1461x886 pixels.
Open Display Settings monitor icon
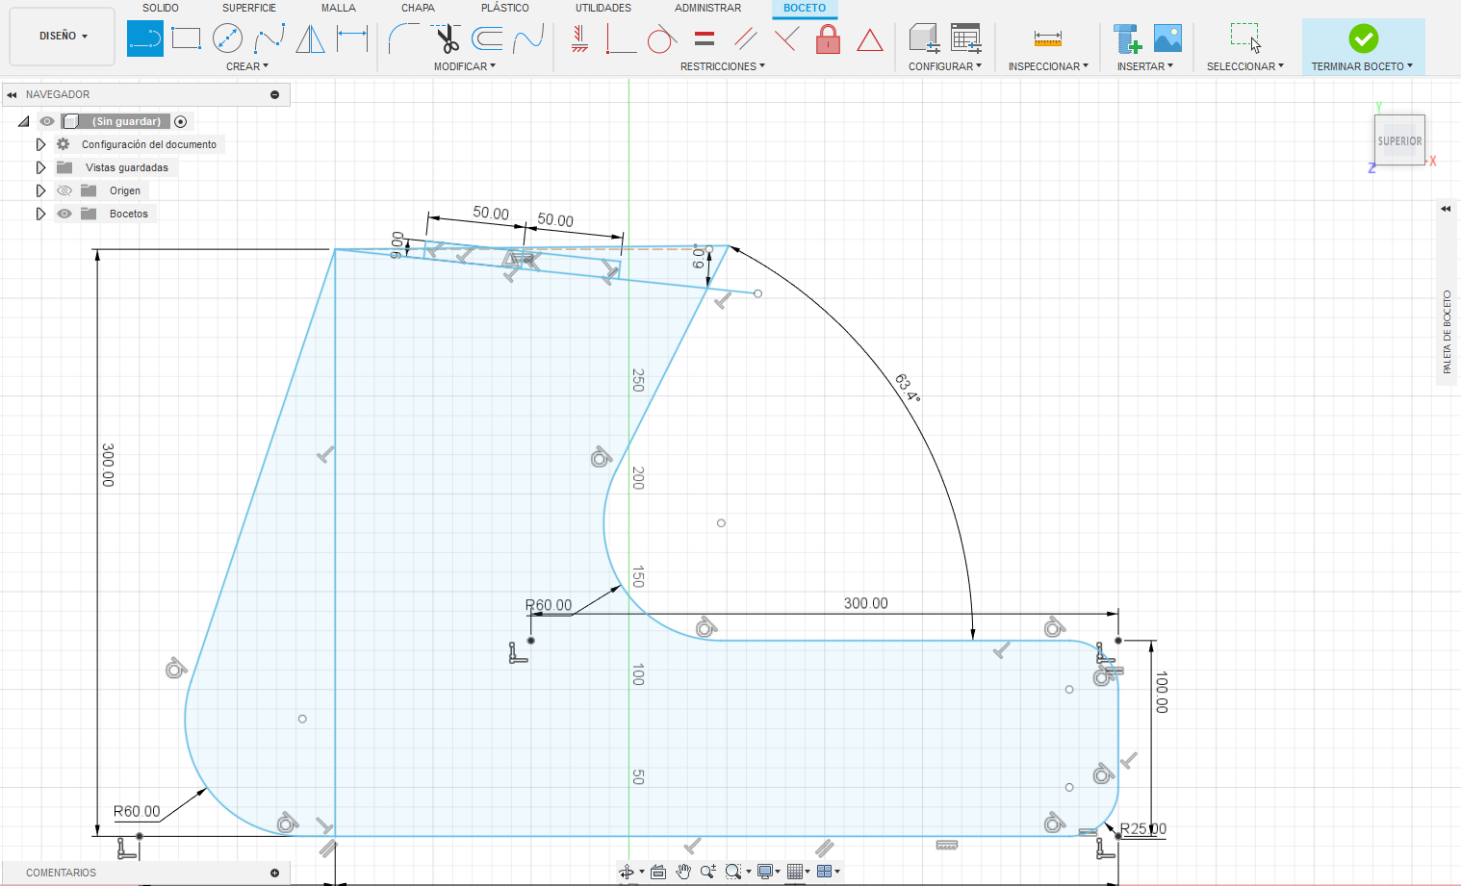point(765,872)
